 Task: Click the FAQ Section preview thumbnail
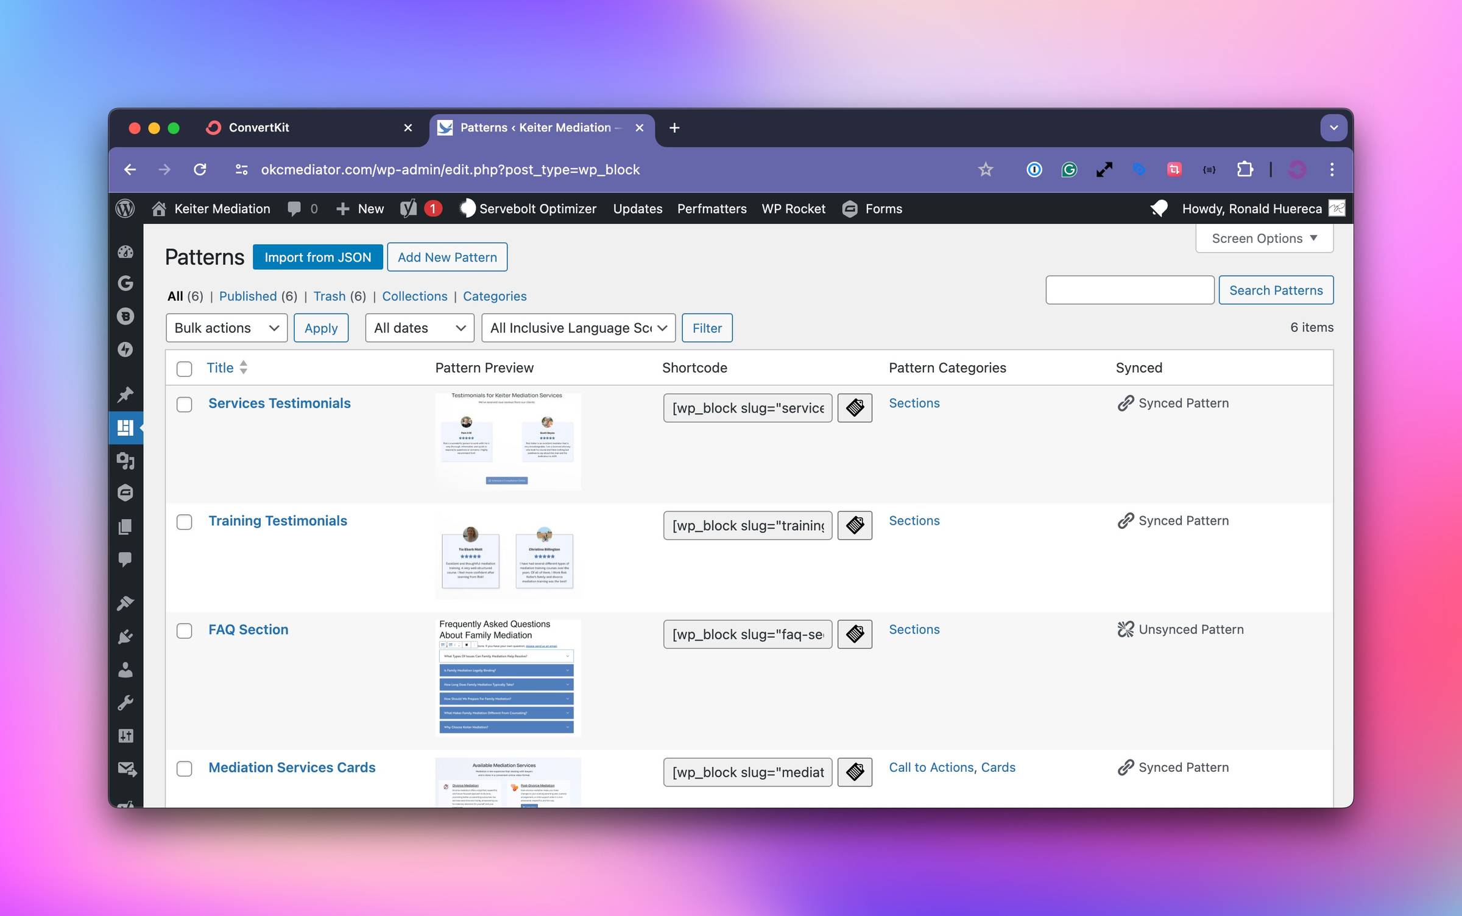click(x=507, y=677)
